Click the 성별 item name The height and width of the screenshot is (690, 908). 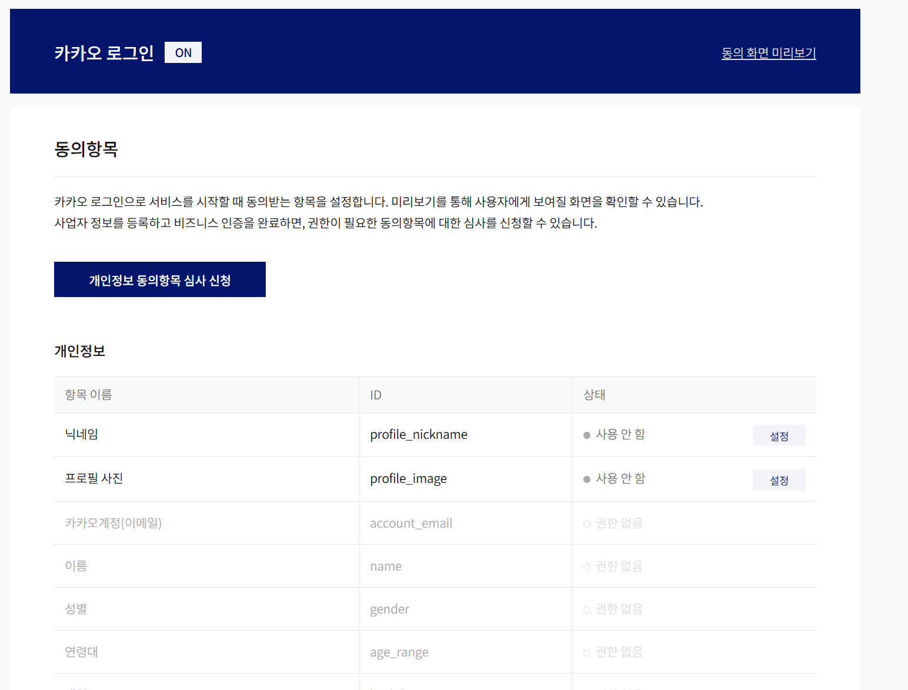click(76, 609)
